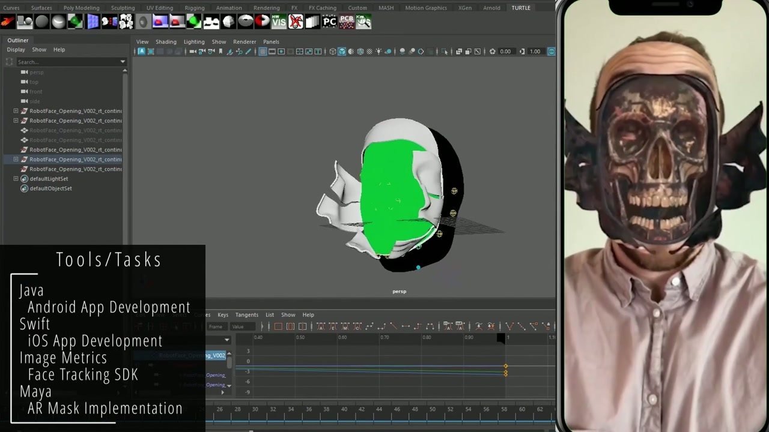769x432 pixels.
Task: Open the Renderer panel menu
Action: click(x=245, y=42)
